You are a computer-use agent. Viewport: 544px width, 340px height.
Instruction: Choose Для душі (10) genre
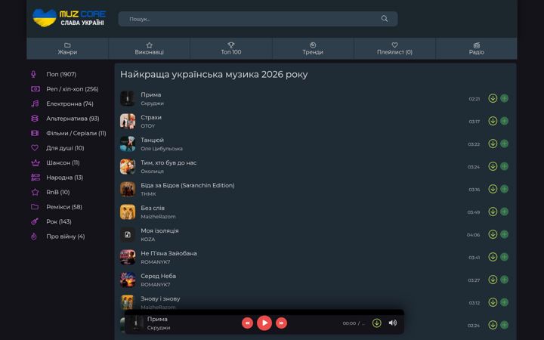pyautogui.click(x=65, y=148)
